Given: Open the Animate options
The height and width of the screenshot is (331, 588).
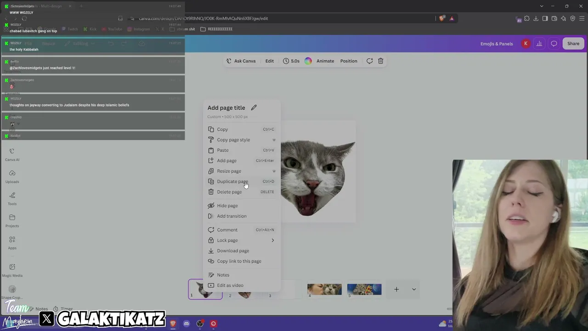Looking at the screenshot, I should coord(325,61).
